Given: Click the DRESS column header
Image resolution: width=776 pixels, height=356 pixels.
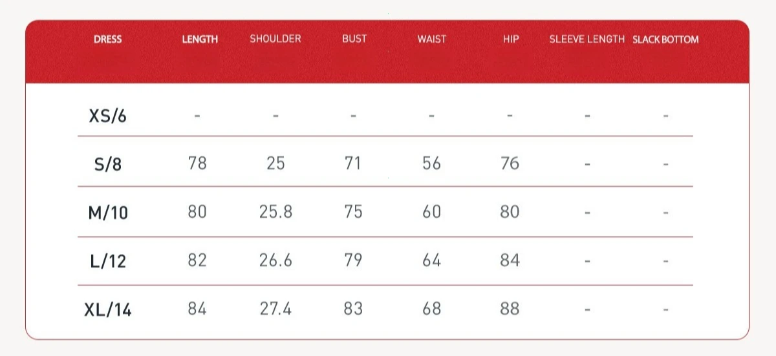Looking at the screenshot, I should click(x=107, y=39).
